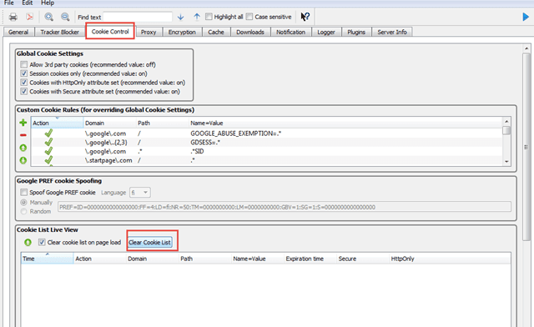Viewport: 534px width, 327px height.
Task: Sort custom rules by Path column
Action: 162,123
